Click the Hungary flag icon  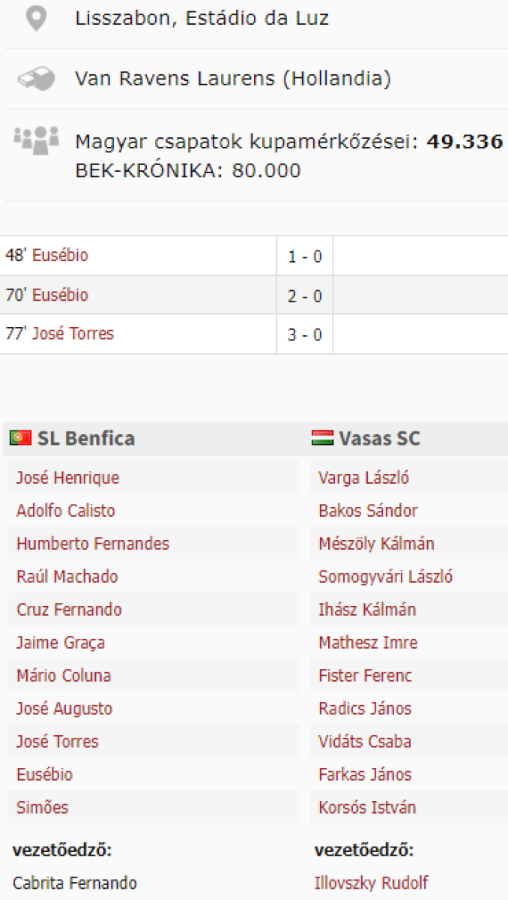pyautogui.click(x=322, y=438)
